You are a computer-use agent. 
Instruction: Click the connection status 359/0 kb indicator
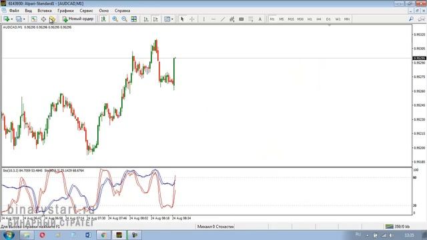pyautogui.click(x=398, y=227)
